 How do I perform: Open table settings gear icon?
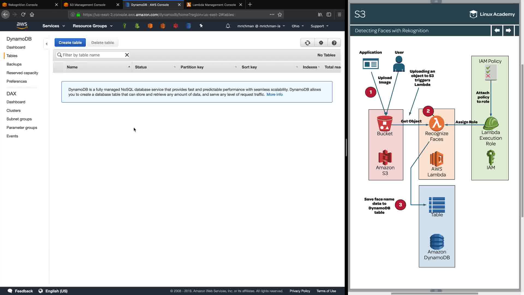(x=321, y=43)
